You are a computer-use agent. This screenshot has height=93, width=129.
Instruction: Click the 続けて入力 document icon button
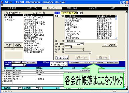(x=62, y=58)
